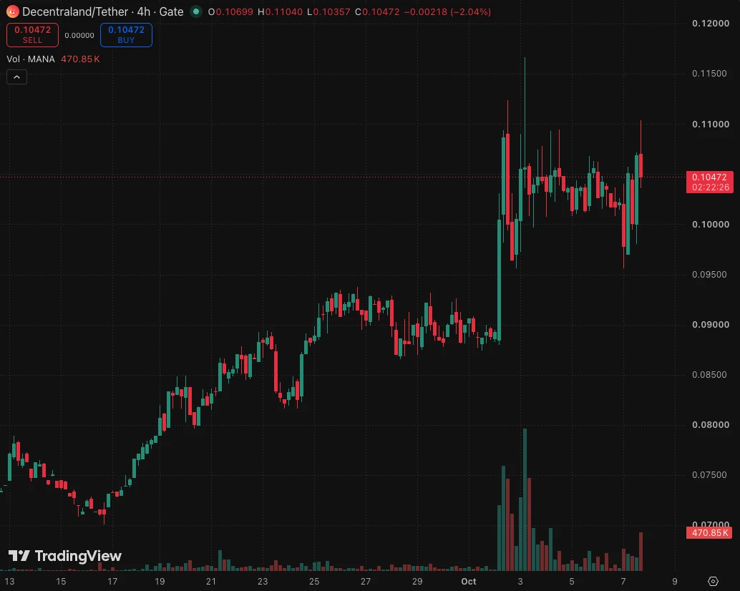
Task: Open chart settings gear icon
Action: tap(713, 582)
